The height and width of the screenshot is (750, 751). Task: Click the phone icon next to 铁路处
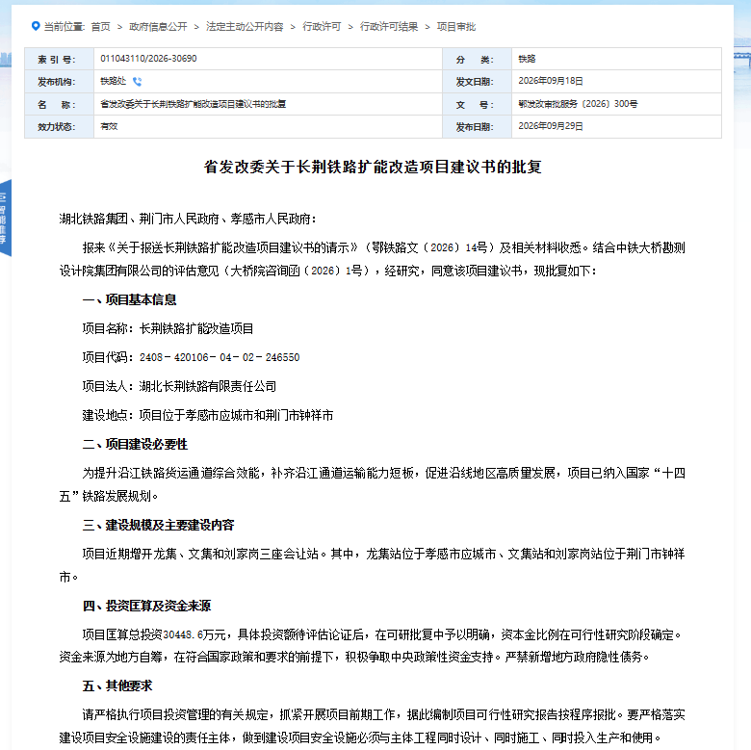click(x=137, y=82)
